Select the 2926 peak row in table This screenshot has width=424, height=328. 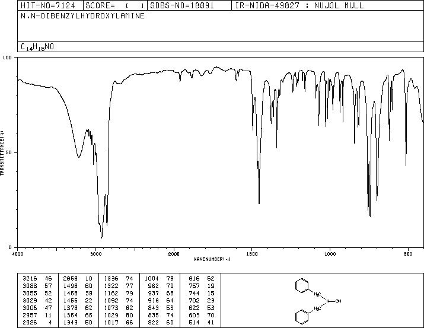point(37,323)
